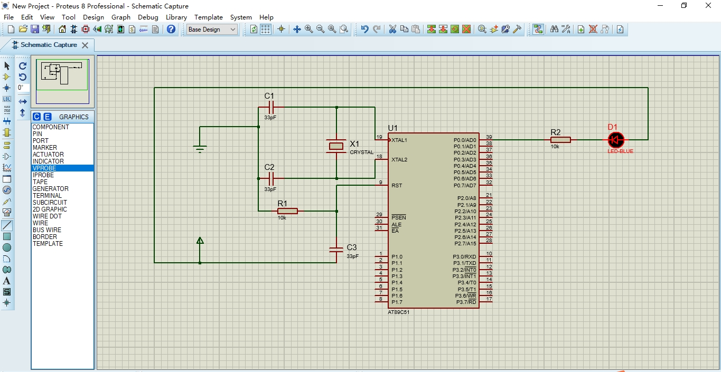Open the Bill of Materials view
Image resolution: width=721 pixels, height=372 pixels.
click(132, 29)
